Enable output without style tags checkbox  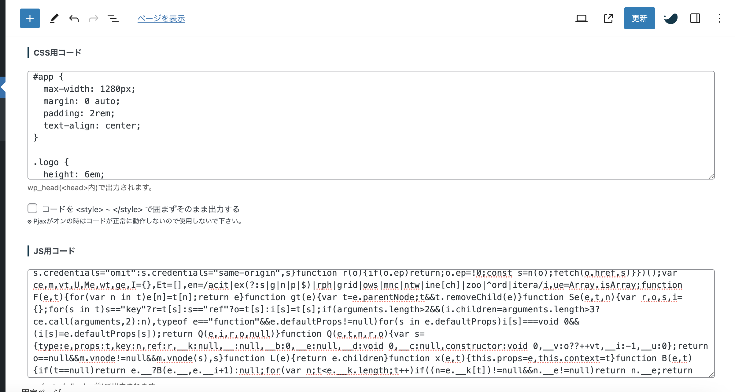pyautogui.click(x=32, y=208)
